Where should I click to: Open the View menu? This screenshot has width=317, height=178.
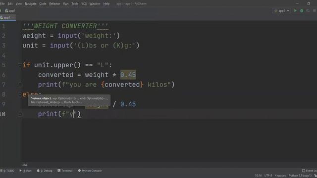(19, 3)
